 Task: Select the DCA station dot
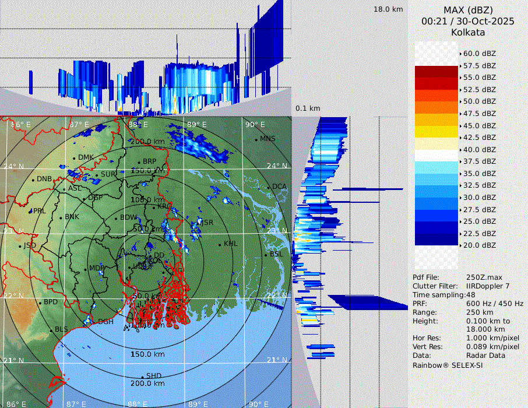click(x=269, y=187)
